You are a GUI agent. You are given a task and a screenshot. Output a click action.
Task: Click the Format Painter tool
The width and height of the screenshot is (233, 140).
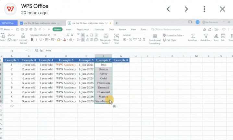pyautogui.click(x=23, y=38)
